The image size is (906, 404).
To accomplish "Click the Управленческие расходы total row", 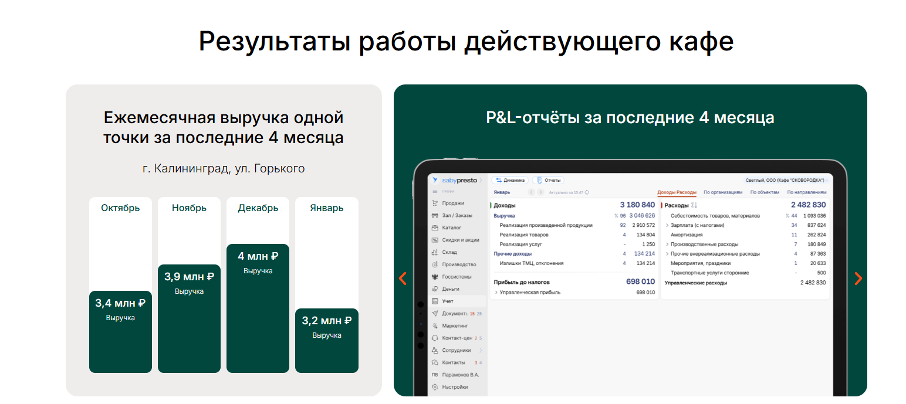I will point(745,283).
